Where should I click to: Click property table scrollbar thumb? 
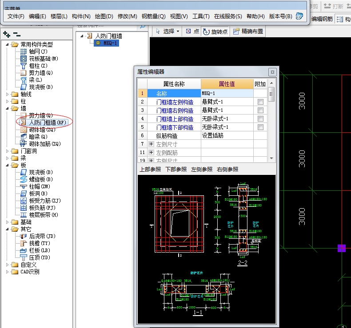click(271, 94)
